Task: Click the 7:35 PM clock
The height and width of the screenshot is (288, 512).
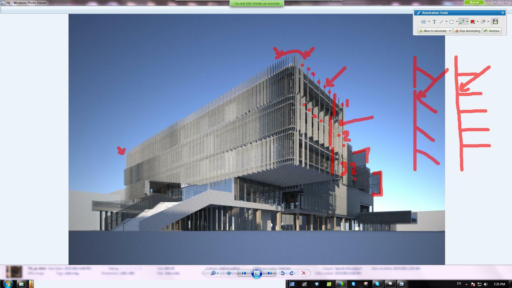Action: [499, 284]
